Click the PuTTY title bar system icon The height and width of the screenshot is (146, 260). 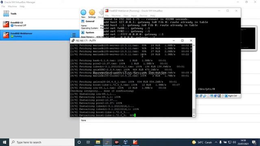(x=73, y=41)
